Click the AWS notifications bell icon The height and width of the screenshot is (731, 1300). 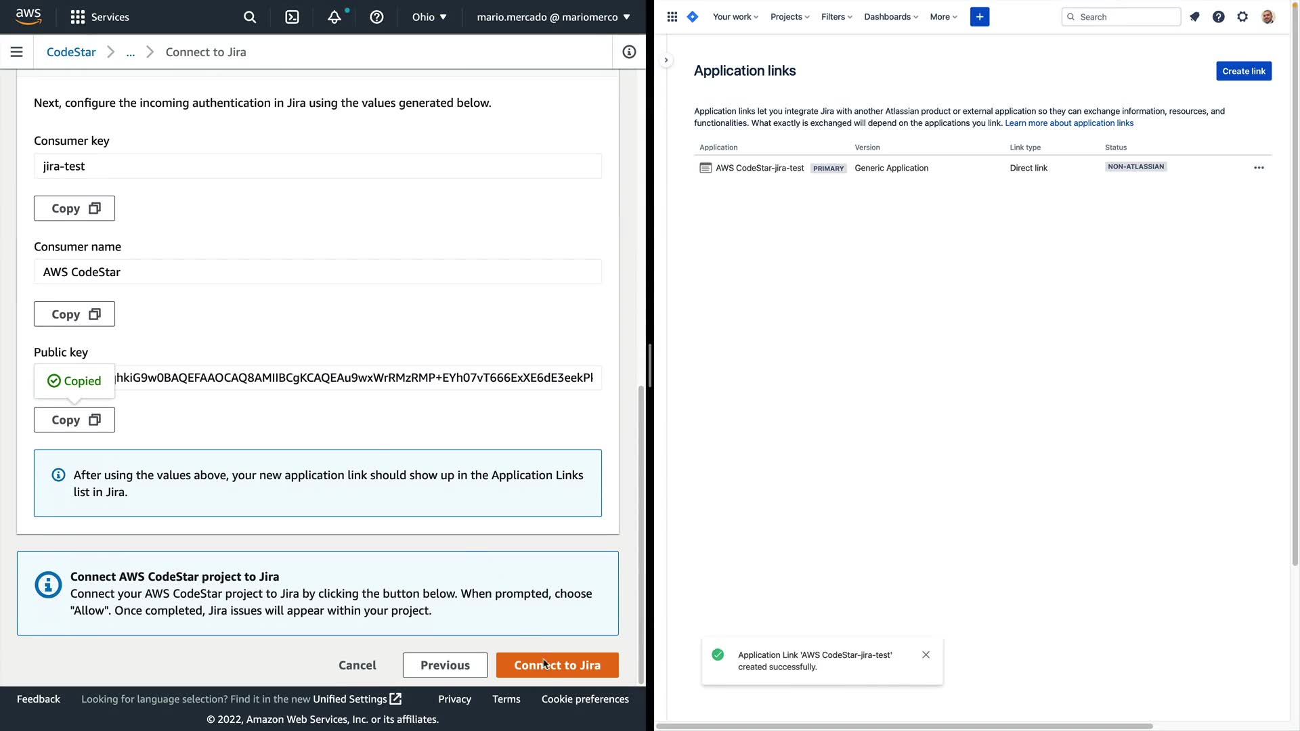tap(334, 17)
